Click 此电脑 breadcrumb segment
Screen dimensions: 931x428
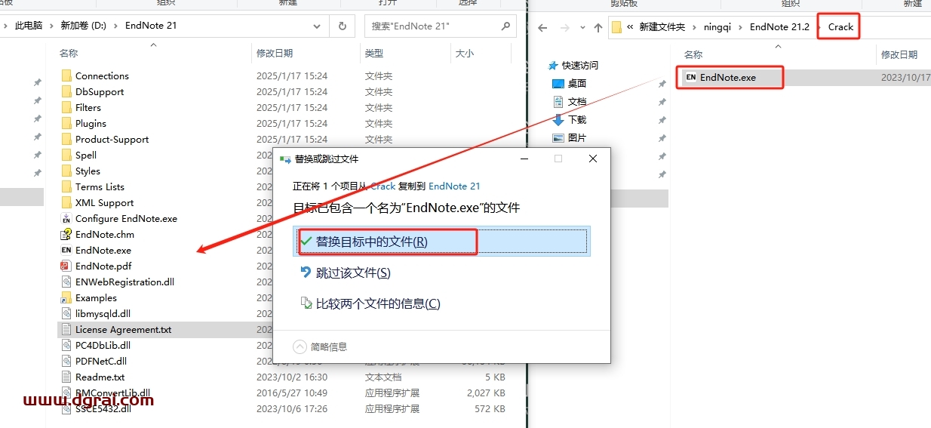[29, 26]
